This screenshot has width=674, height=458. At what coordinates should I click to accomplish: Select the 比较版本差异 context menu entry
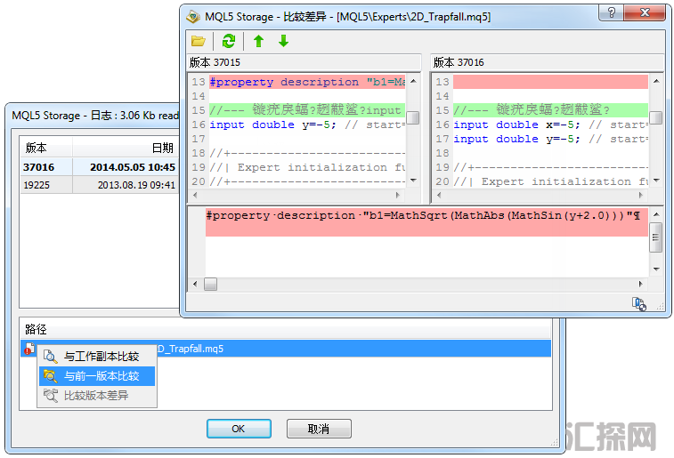(x=96, y=395)
